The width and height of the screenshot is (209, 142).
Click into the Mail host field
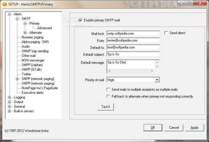133,33
